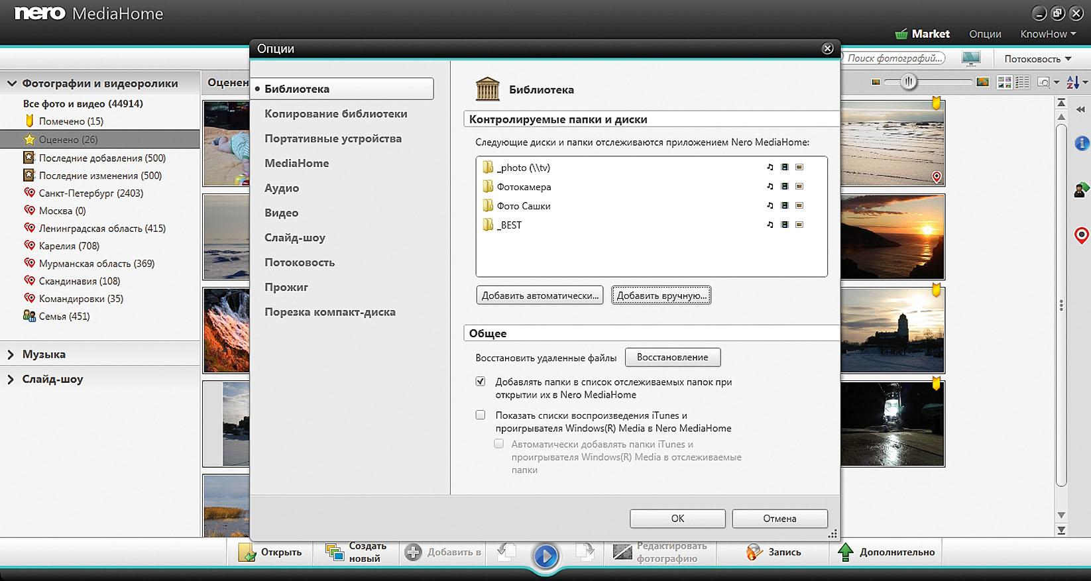Open the face tagging person icon
The height and width of the screenshot is (581, 1091).
point(1081,190)
